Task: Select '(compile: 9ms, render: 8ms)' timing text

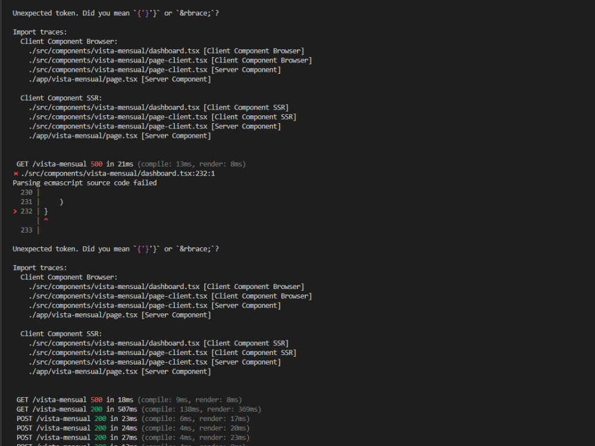Action: click(190, 400)
